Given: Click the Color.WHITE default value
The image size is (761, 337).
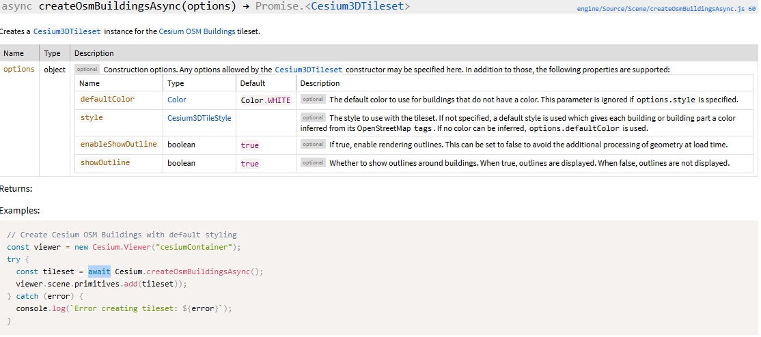Looking at the screenshot, I should 266,100.
